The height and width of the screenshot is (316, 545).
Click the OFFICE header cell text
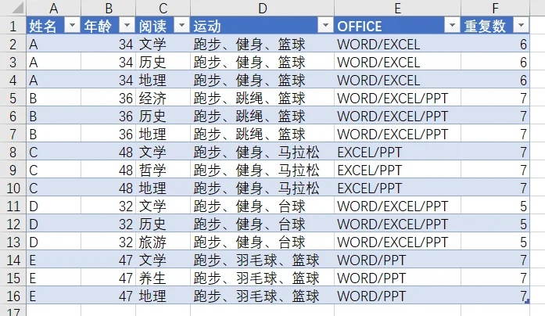(x=360, y=27)
